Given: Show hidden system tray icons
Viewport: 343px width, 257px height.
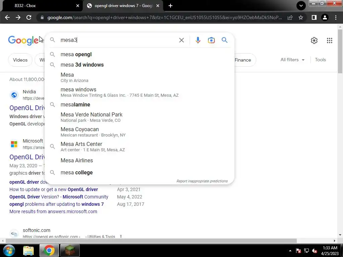Looking at the screenshot, I should [x=290, y=251].
